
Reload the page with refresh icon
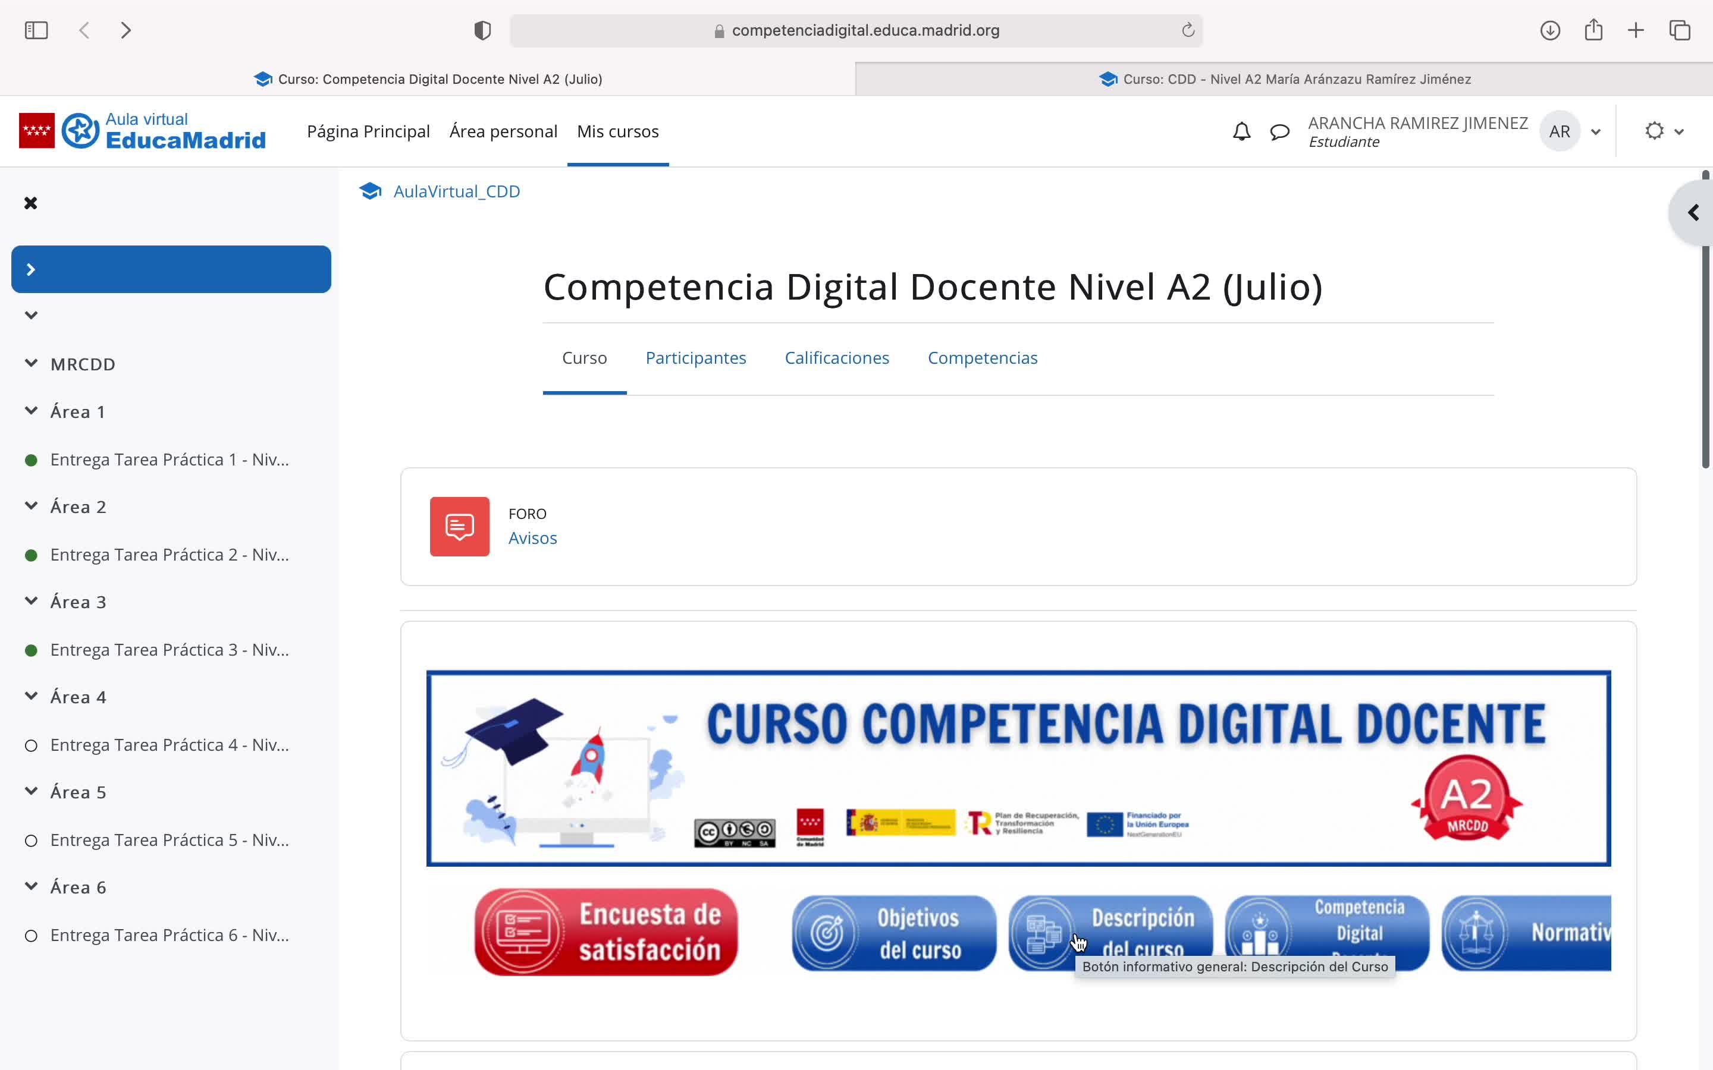tap(1188, 30)
